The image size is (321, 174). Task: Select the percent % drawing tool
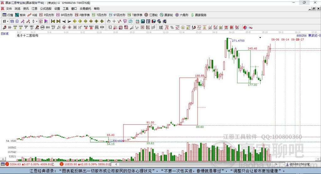pos(172,28)
